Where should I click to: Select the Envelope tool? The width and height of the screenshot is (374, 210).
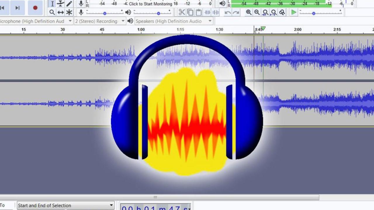coord(60,4)
